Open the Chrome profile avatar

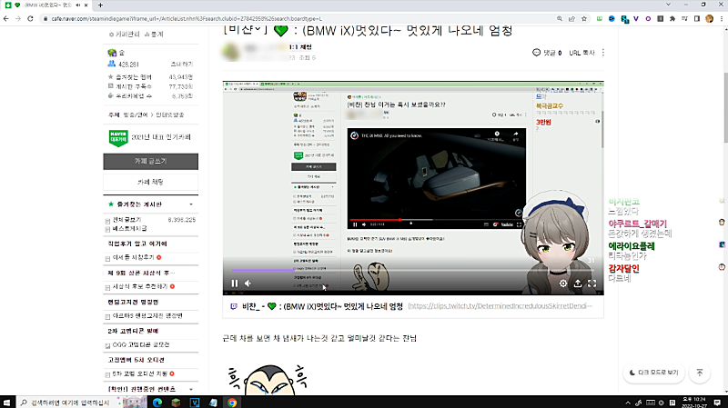pyautogui.click(x=709, y=18)
